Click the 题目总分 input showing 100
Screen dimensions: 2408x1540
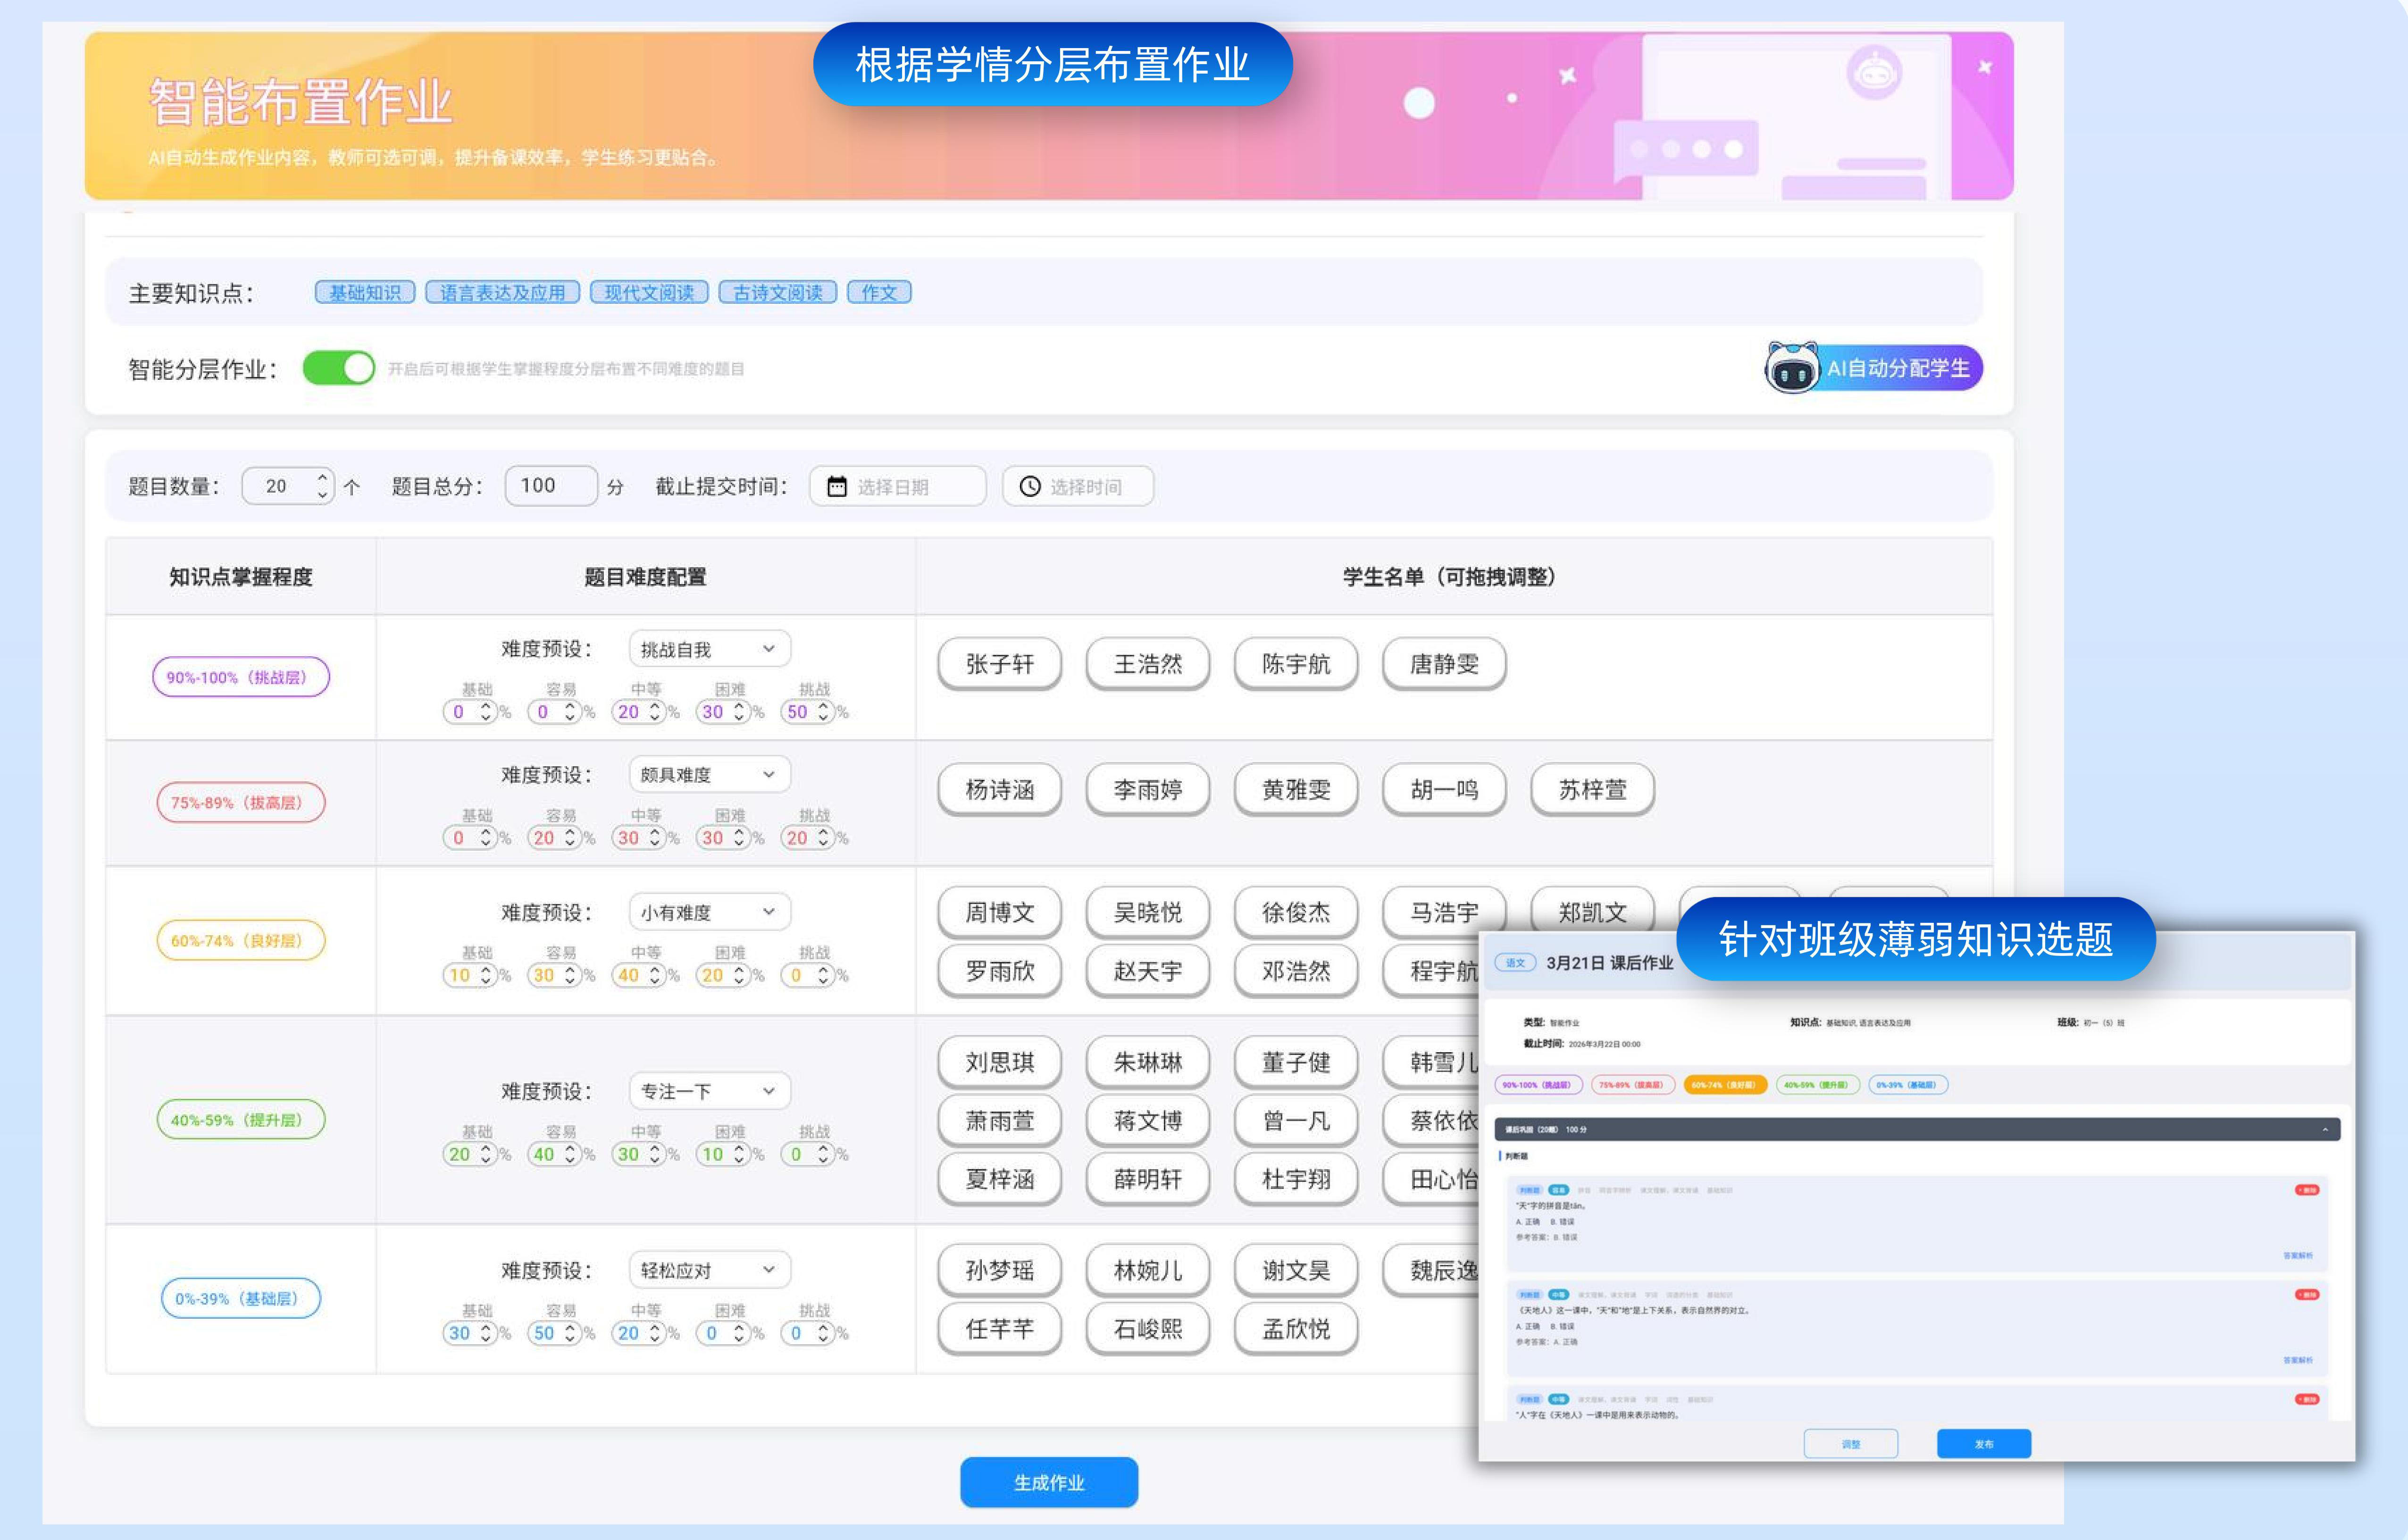[551, 486]
